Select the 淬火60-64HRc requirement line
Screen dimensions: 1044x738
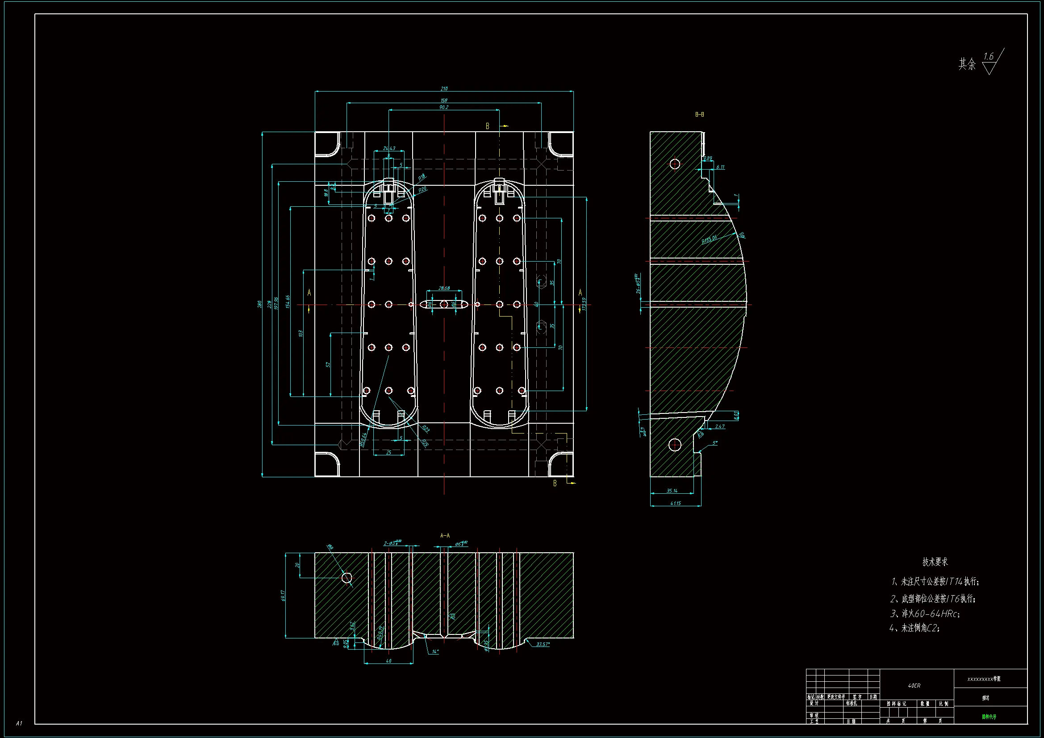pyautogui.click(x=924, y=613)
